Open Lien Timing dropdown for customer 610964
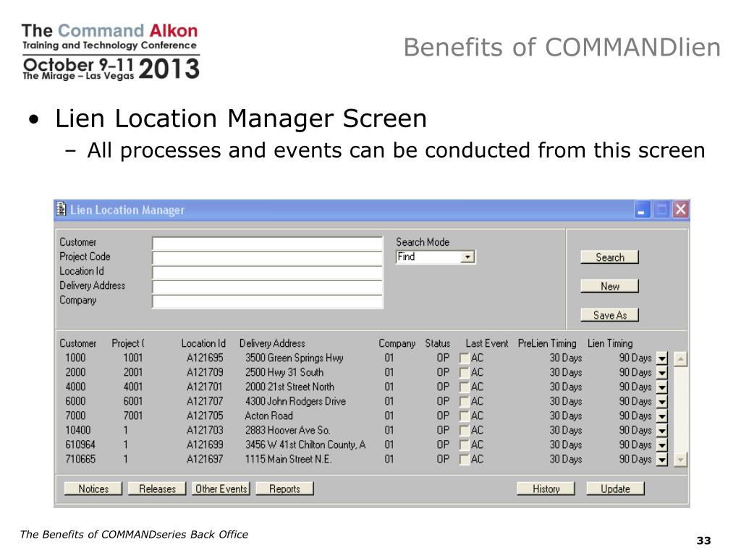Viewport: 741px width, 555px height. [662, 445]
